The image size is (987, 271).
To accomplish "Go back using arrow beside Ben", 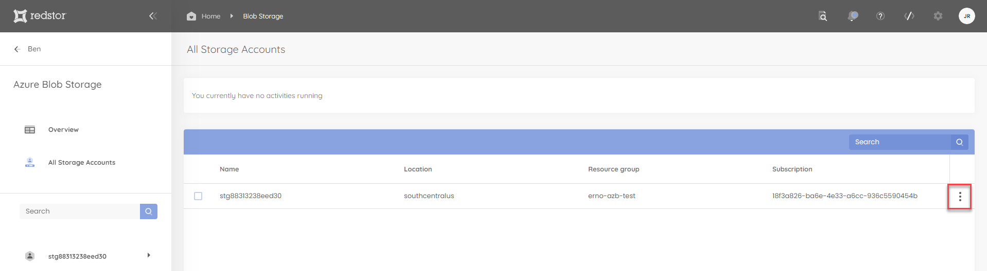I will (x=17, y=49).
